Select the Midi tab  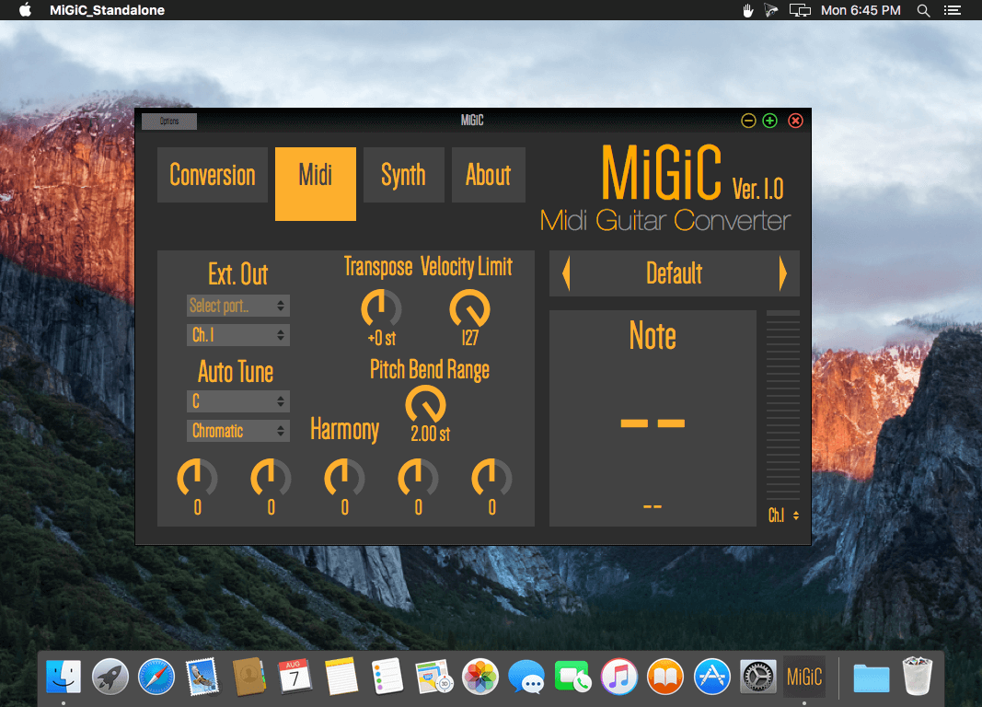pyautogui.click(x=316, y=183)
